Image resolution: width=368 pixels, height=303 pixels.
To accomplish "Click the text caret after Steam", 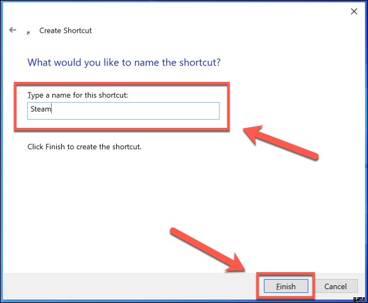I will [x=52, y=109].
